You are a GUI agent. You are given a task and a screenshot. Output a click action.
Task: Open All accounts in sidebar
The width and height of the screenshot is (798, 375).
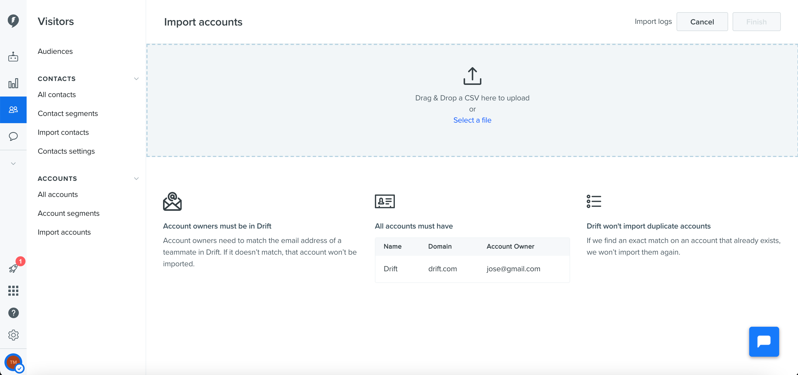[x=58, y=194]
